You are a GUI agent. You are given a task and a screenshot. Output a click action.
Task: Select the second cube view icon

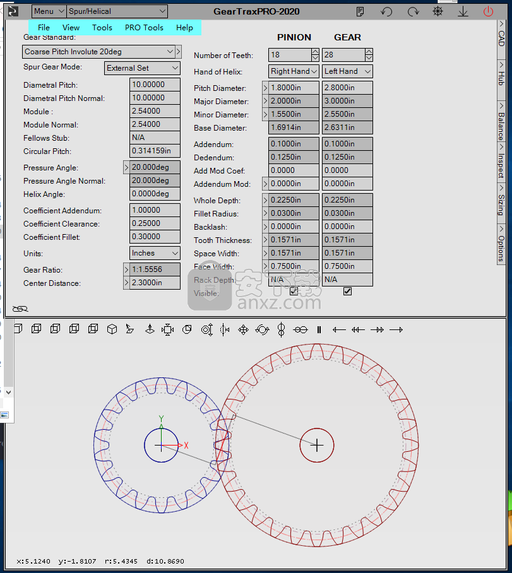tap(36, 329)
